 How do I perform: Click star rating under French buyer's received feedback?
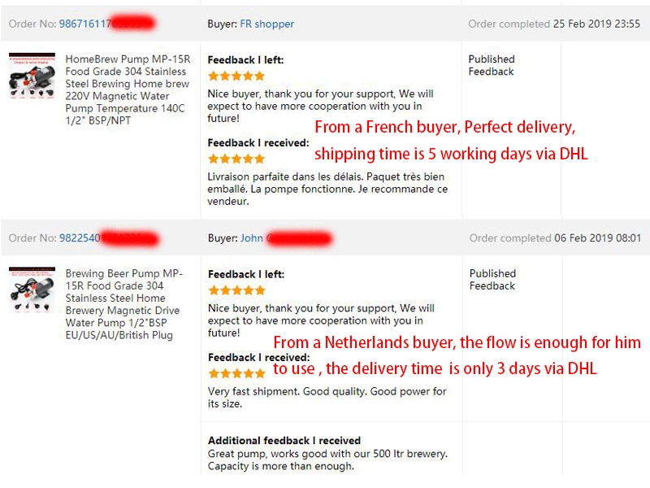click(236, 159)
